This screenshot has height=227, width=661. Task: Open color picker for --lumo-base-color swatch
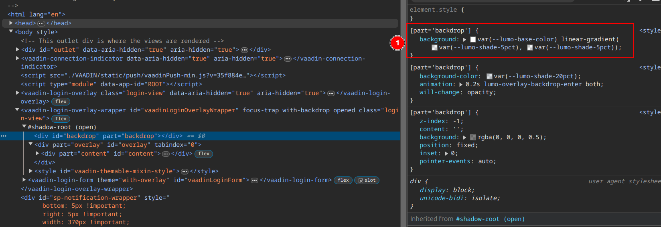473,39
